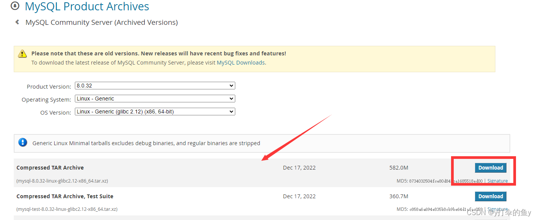Click the 'OS Version:' label
The width and height of the screenshot is (537, 220).
pos(56,113)
